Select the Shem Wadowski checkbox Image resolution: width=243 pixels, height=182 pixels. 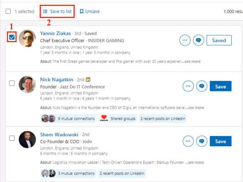click(12, 138)
